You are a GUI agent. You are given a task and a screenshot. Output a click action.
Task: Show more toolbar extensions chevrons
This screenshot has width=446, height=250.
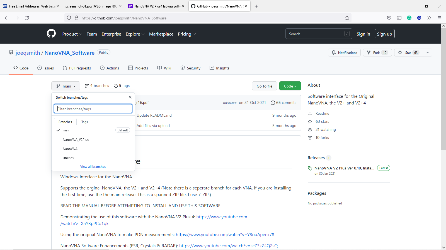(429, 18)
